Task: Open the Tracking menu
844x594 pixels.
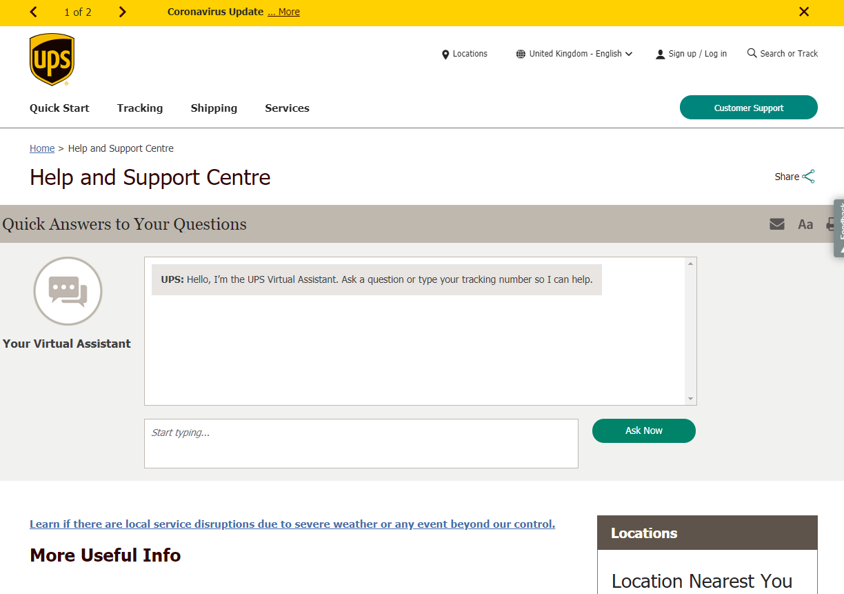Action: pos(140,108)
